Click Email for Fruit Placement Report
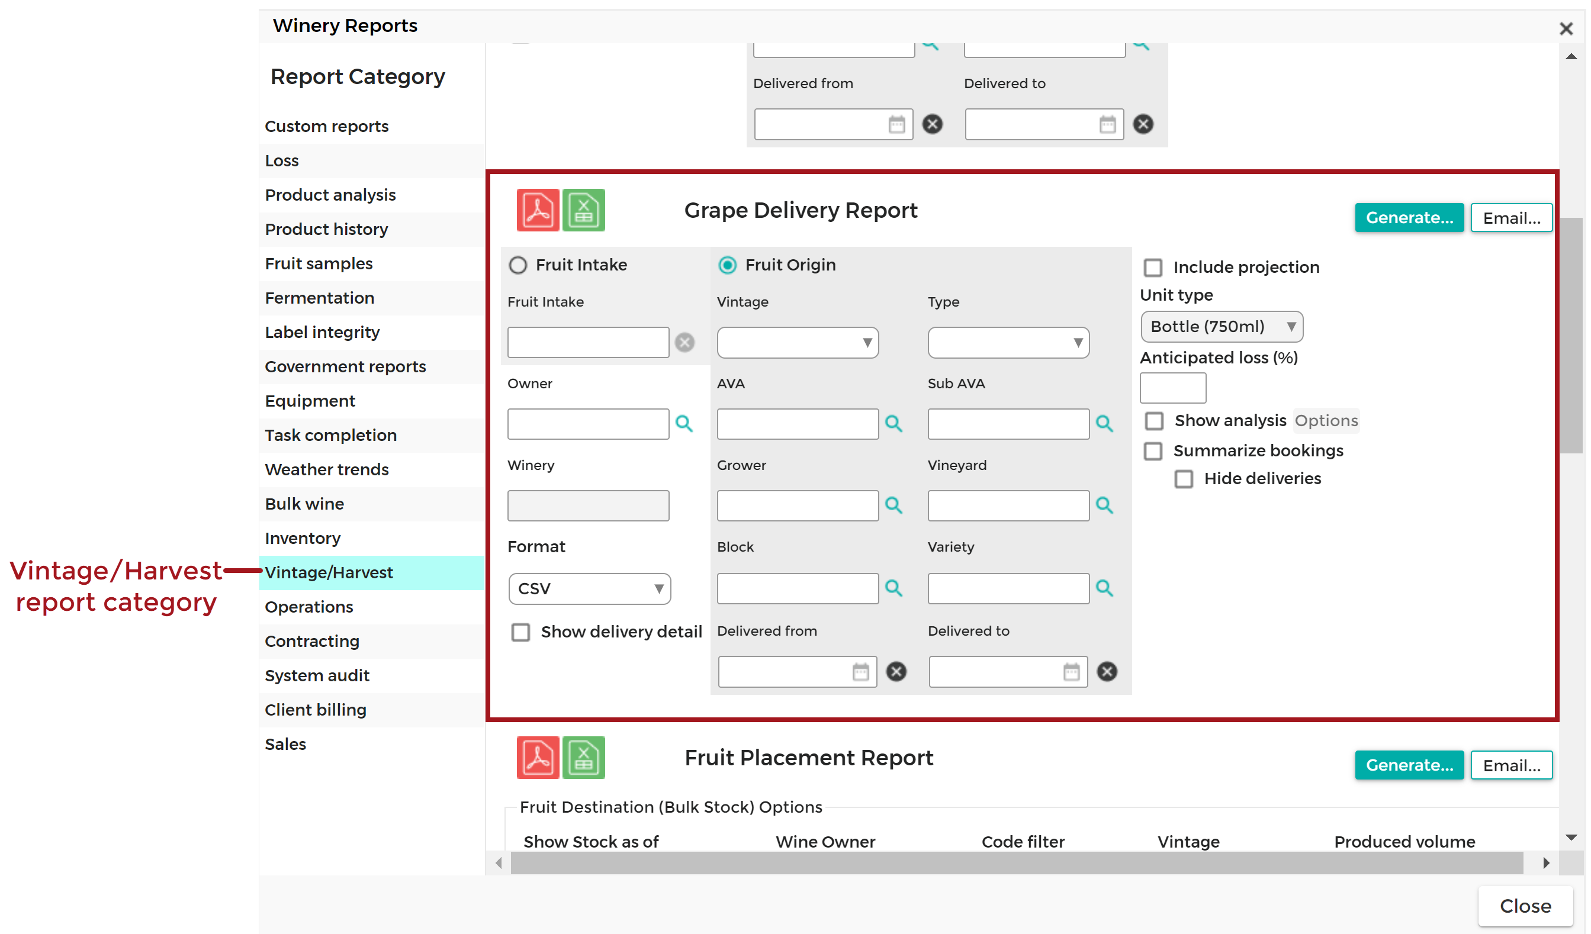Viewport: 1591px width, 934px height. pos(1512,765)
